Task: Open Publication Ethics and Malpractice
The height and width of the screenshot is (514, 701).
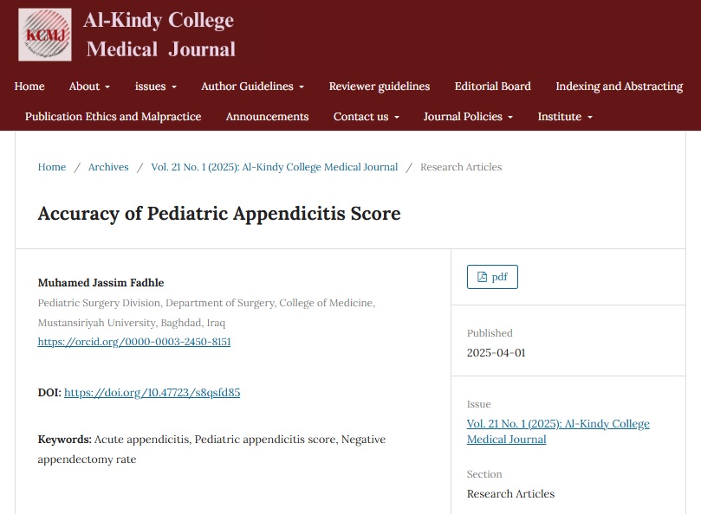Action: (x=114, y=117)
